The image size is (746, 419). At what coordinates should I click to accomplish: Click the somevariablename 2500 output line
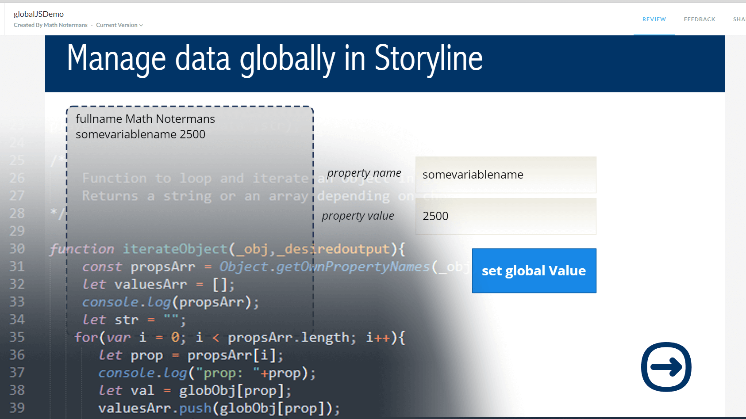click(x=140, y=134)
